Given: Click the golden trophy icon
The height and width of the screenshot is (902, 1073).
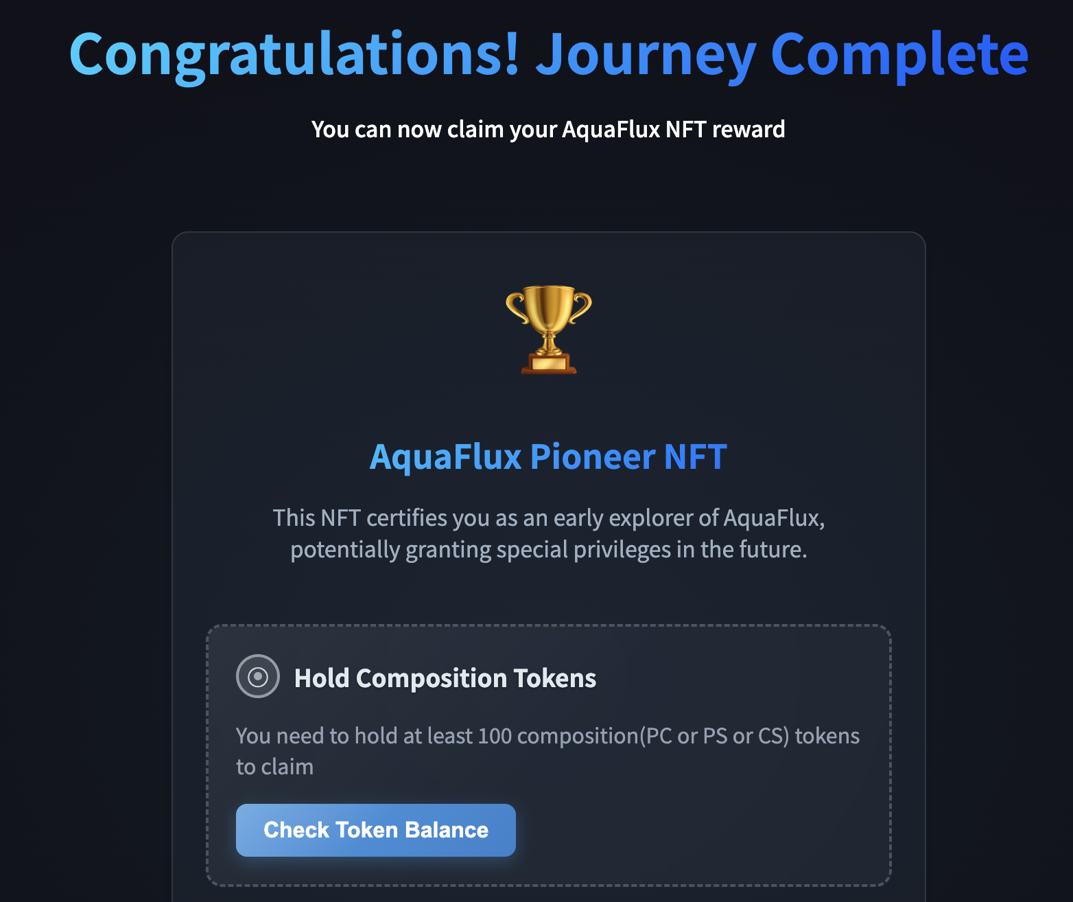Looking at the screenshot, I should (548, 329).
